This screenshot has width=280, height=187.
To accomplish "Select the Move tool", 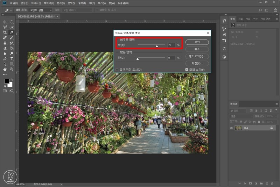I will (x=5, y=22).
